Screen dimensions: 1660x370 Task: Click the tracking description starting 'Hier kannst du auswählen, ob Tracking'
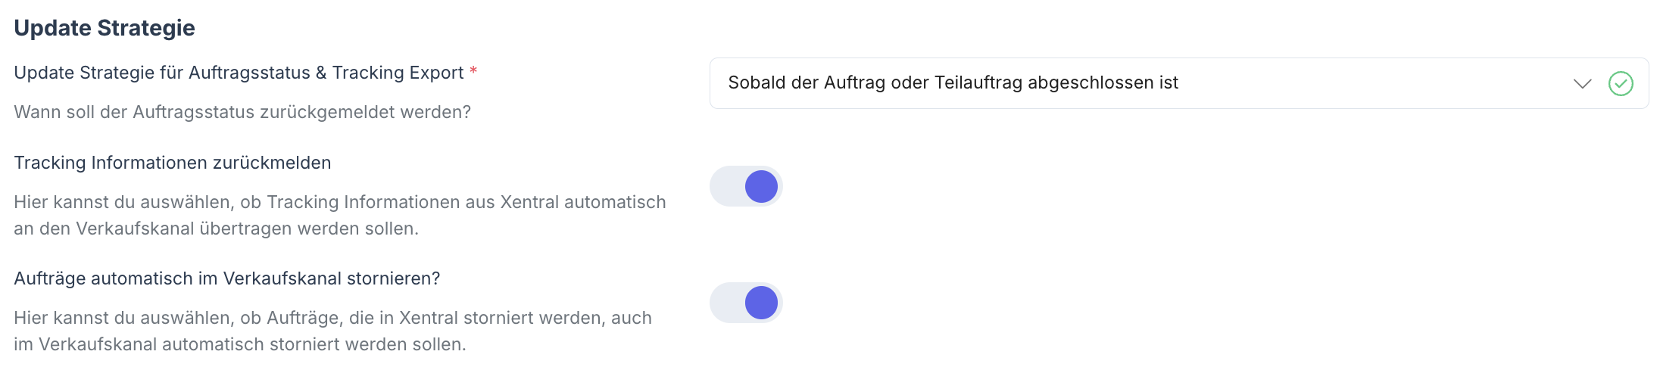340,202
